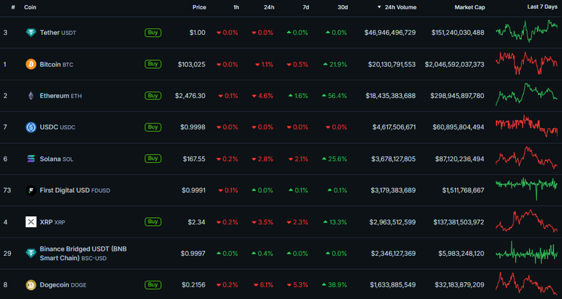This screenshot has height=299, width=562.
Task: Click Bitcoin market cap $2,046,592,037,373
Action: pyautogui.click(x=454, y=64)
